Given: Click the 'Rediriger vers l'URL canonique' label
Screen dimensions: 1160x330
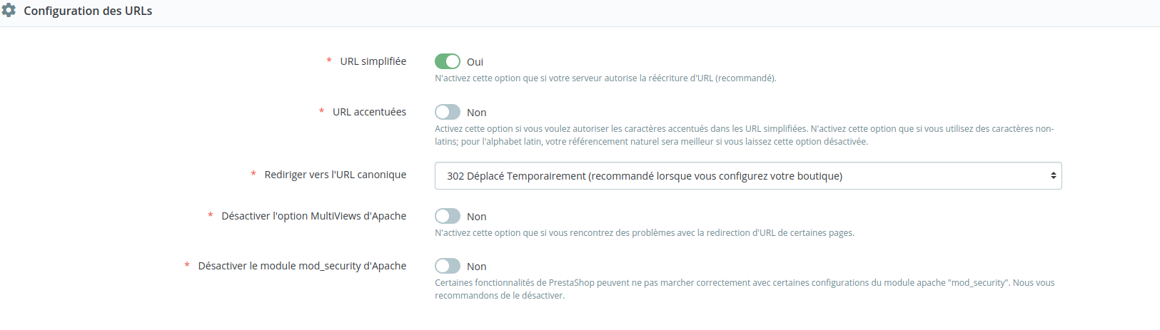Looking at the screenshot, I should [x=335, y=175].
